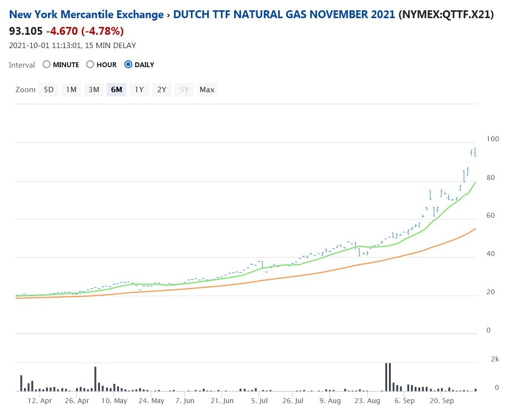Set chart zoom to 2Y
508x409 pixels.
[162, 90]
